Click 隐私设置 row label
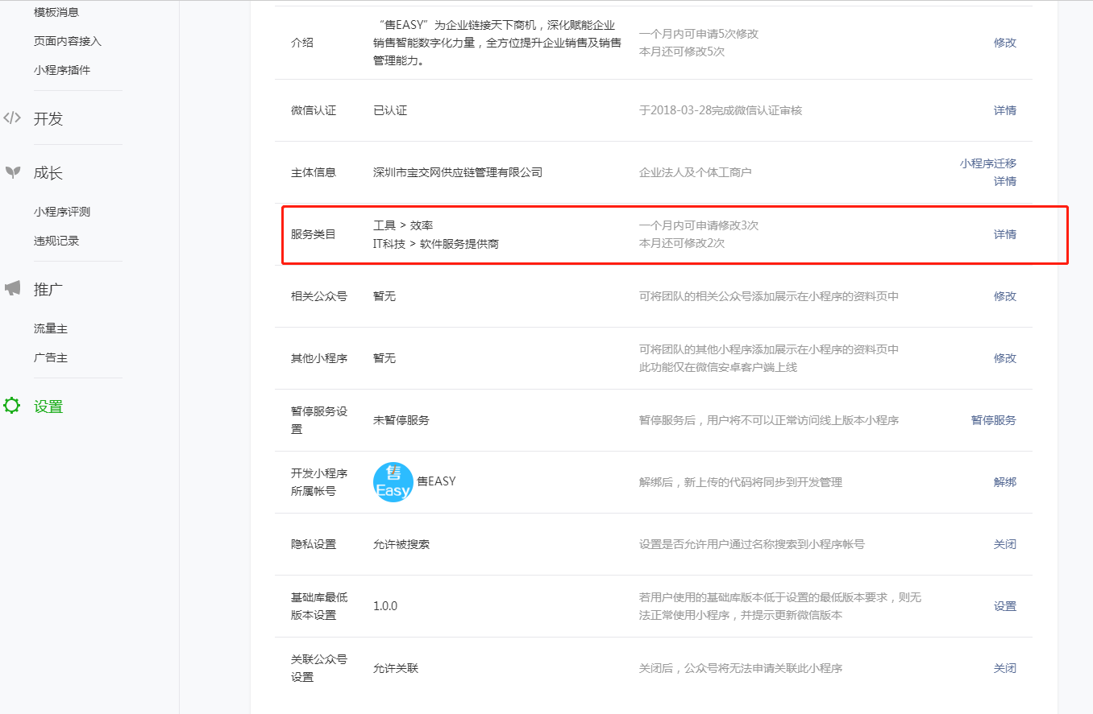Viewport: 1093px width, 714px height. [x=314, y=544]
